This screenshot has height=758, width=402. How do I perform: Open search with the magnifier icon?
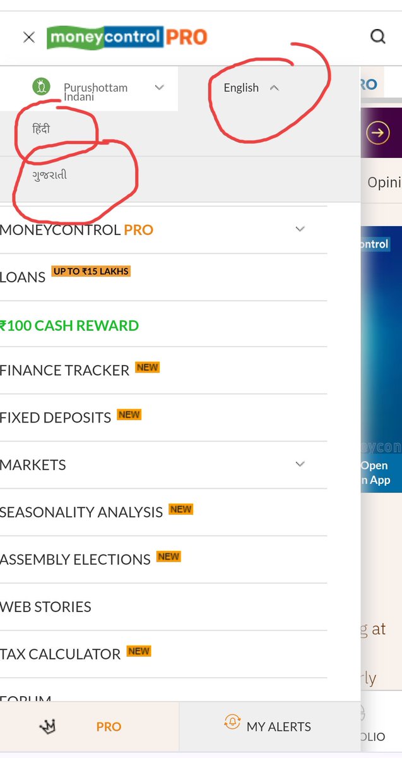point(377,37)
